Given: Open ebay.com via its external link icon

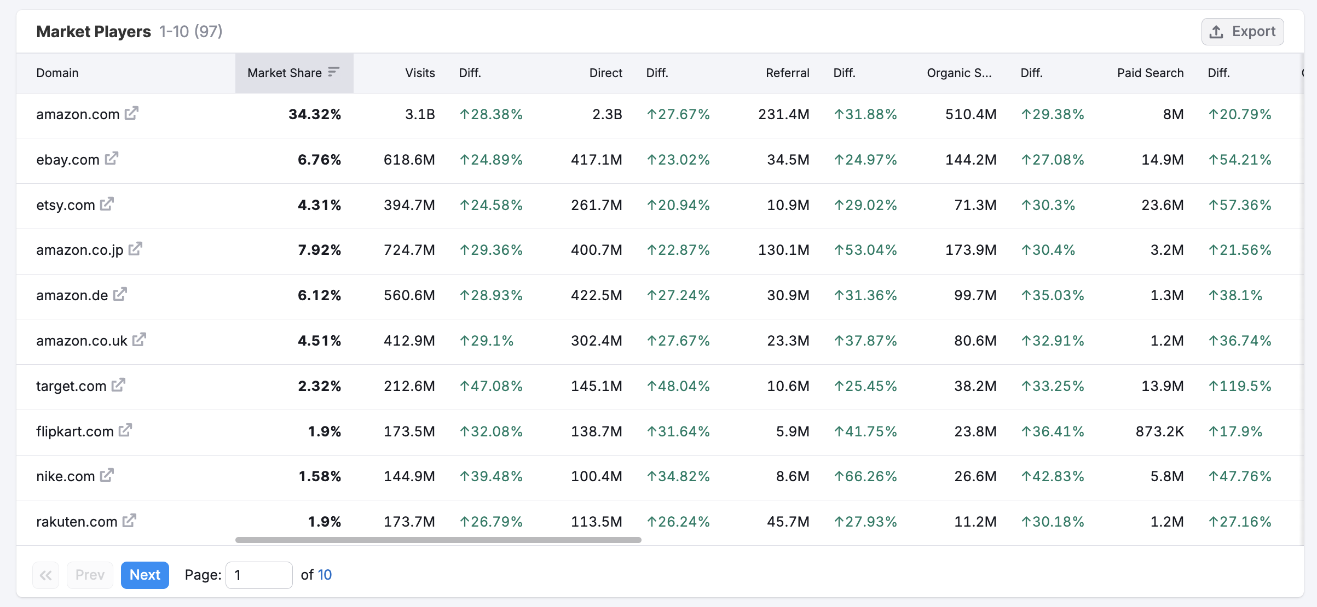Looking at the screenshot, I should coord(112,159).
